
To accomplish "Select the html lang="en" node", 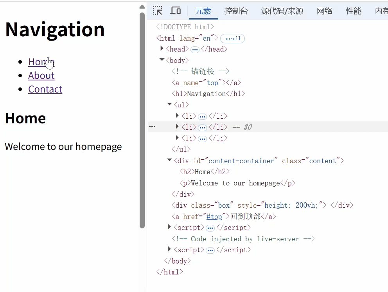I will 187,38.
